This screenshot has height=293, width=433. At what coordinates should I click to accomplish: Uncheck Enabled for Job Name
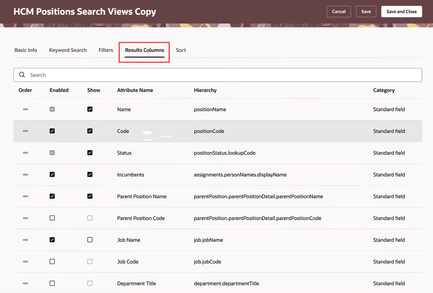pos(52,240)
